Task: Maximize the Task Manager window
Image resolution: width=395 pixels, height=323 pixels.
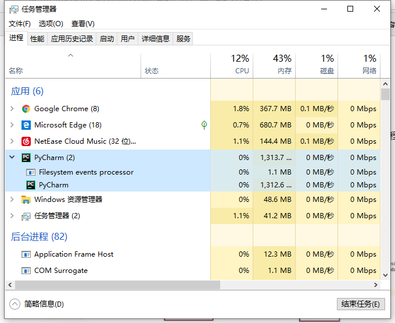Action: pyautogui.click(x=350, y=9)
